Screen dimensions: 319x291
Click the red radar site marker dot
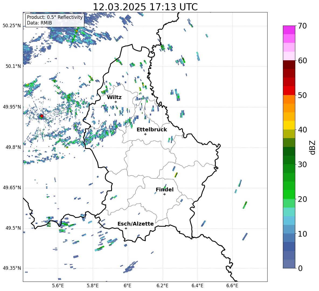click(42, 116)
